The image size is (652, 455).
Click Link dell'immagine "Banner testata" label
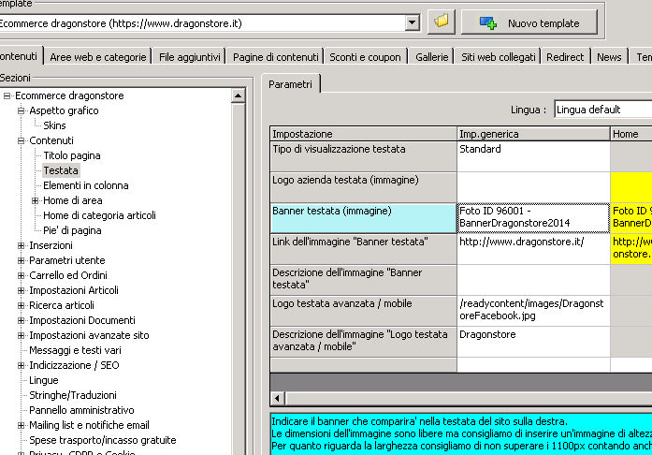point(364,249)
